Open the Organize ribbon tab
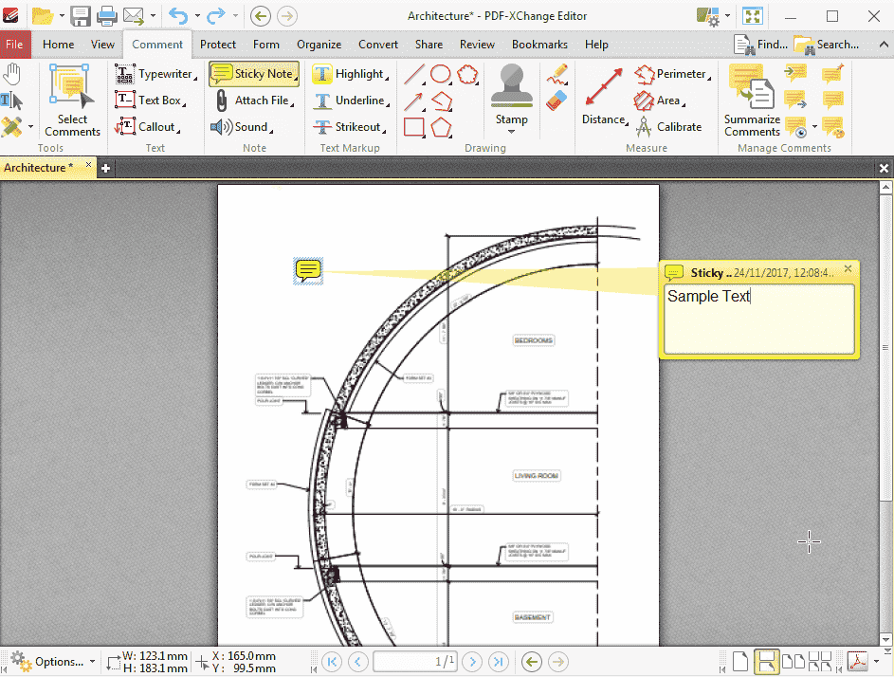The height and width of the screenshot is (677, 894). (x=319, y=45)
